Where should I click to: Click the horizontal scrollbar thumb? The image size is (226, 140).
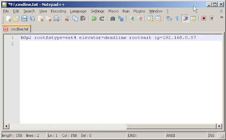tap(172, 126)
